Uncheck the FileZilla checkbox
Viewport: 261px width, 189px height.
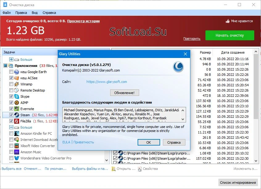pos(11,121)
